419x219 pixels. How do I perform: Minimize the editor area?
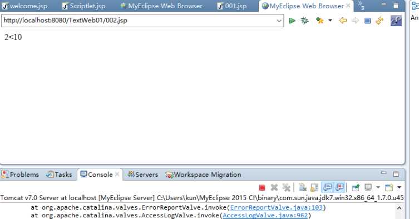pos(384,4)
